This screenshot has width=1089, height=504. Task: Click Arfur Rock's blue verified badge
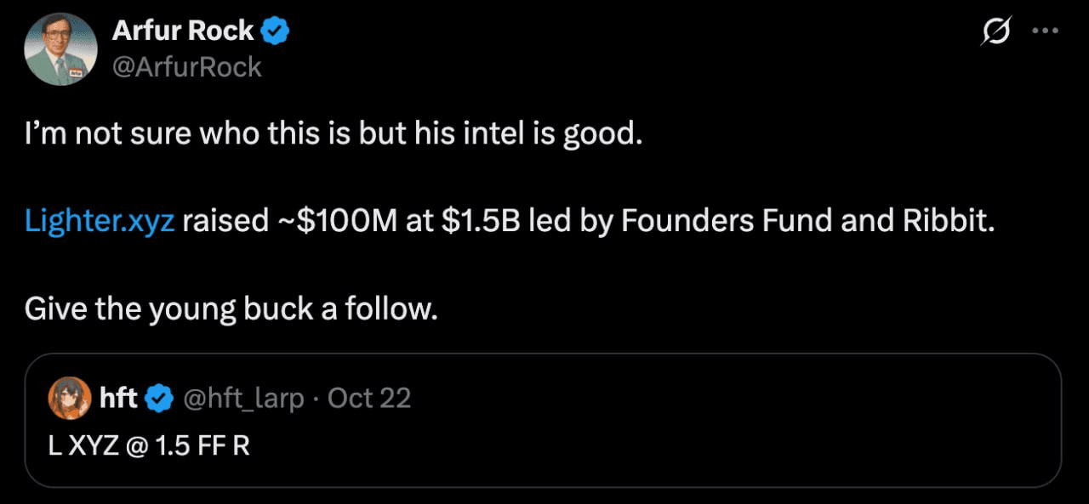point(276,31)
